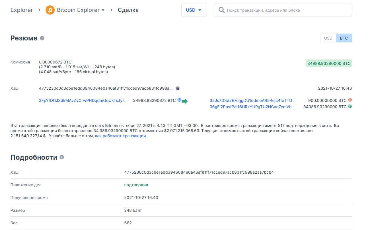Open input address 3FpYfDGJSdkMAvZvCrwPHDqdmGqUkTsJys
This screenshot has height=230, width=368.
click(82, 100)
